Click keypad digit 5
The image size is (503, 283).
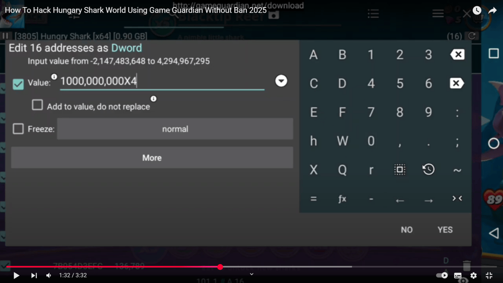click(400, 83)
